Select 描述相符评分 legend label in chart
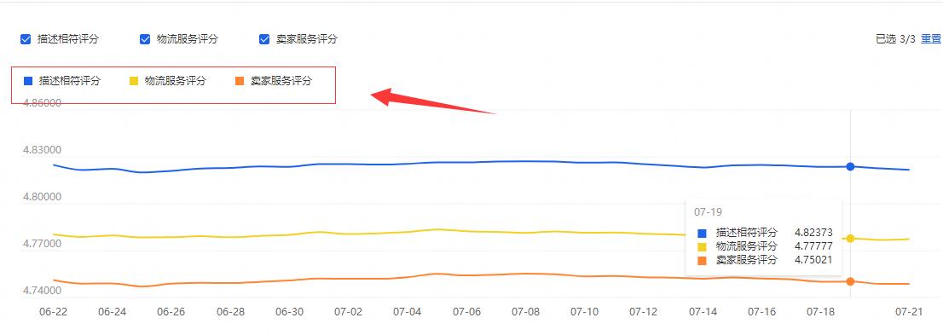943x335 pixels. point(70,81)
